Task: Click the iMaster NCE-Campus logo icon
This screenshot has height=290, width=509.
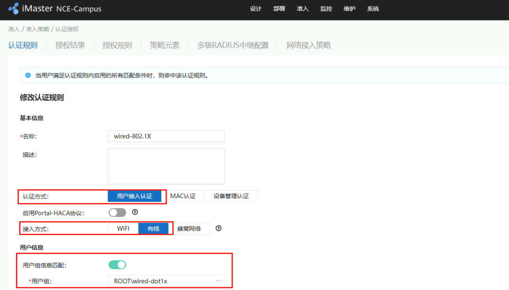Action: click(x=13, y=8)
